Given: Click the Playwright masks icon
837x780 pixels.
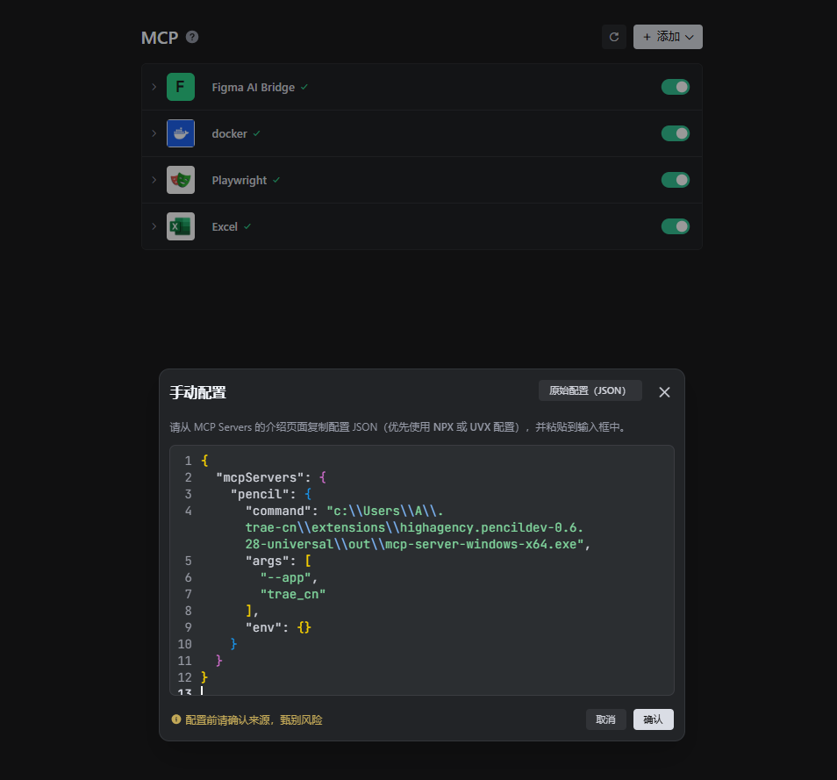Looking at the screenshot, I should 180,180.
